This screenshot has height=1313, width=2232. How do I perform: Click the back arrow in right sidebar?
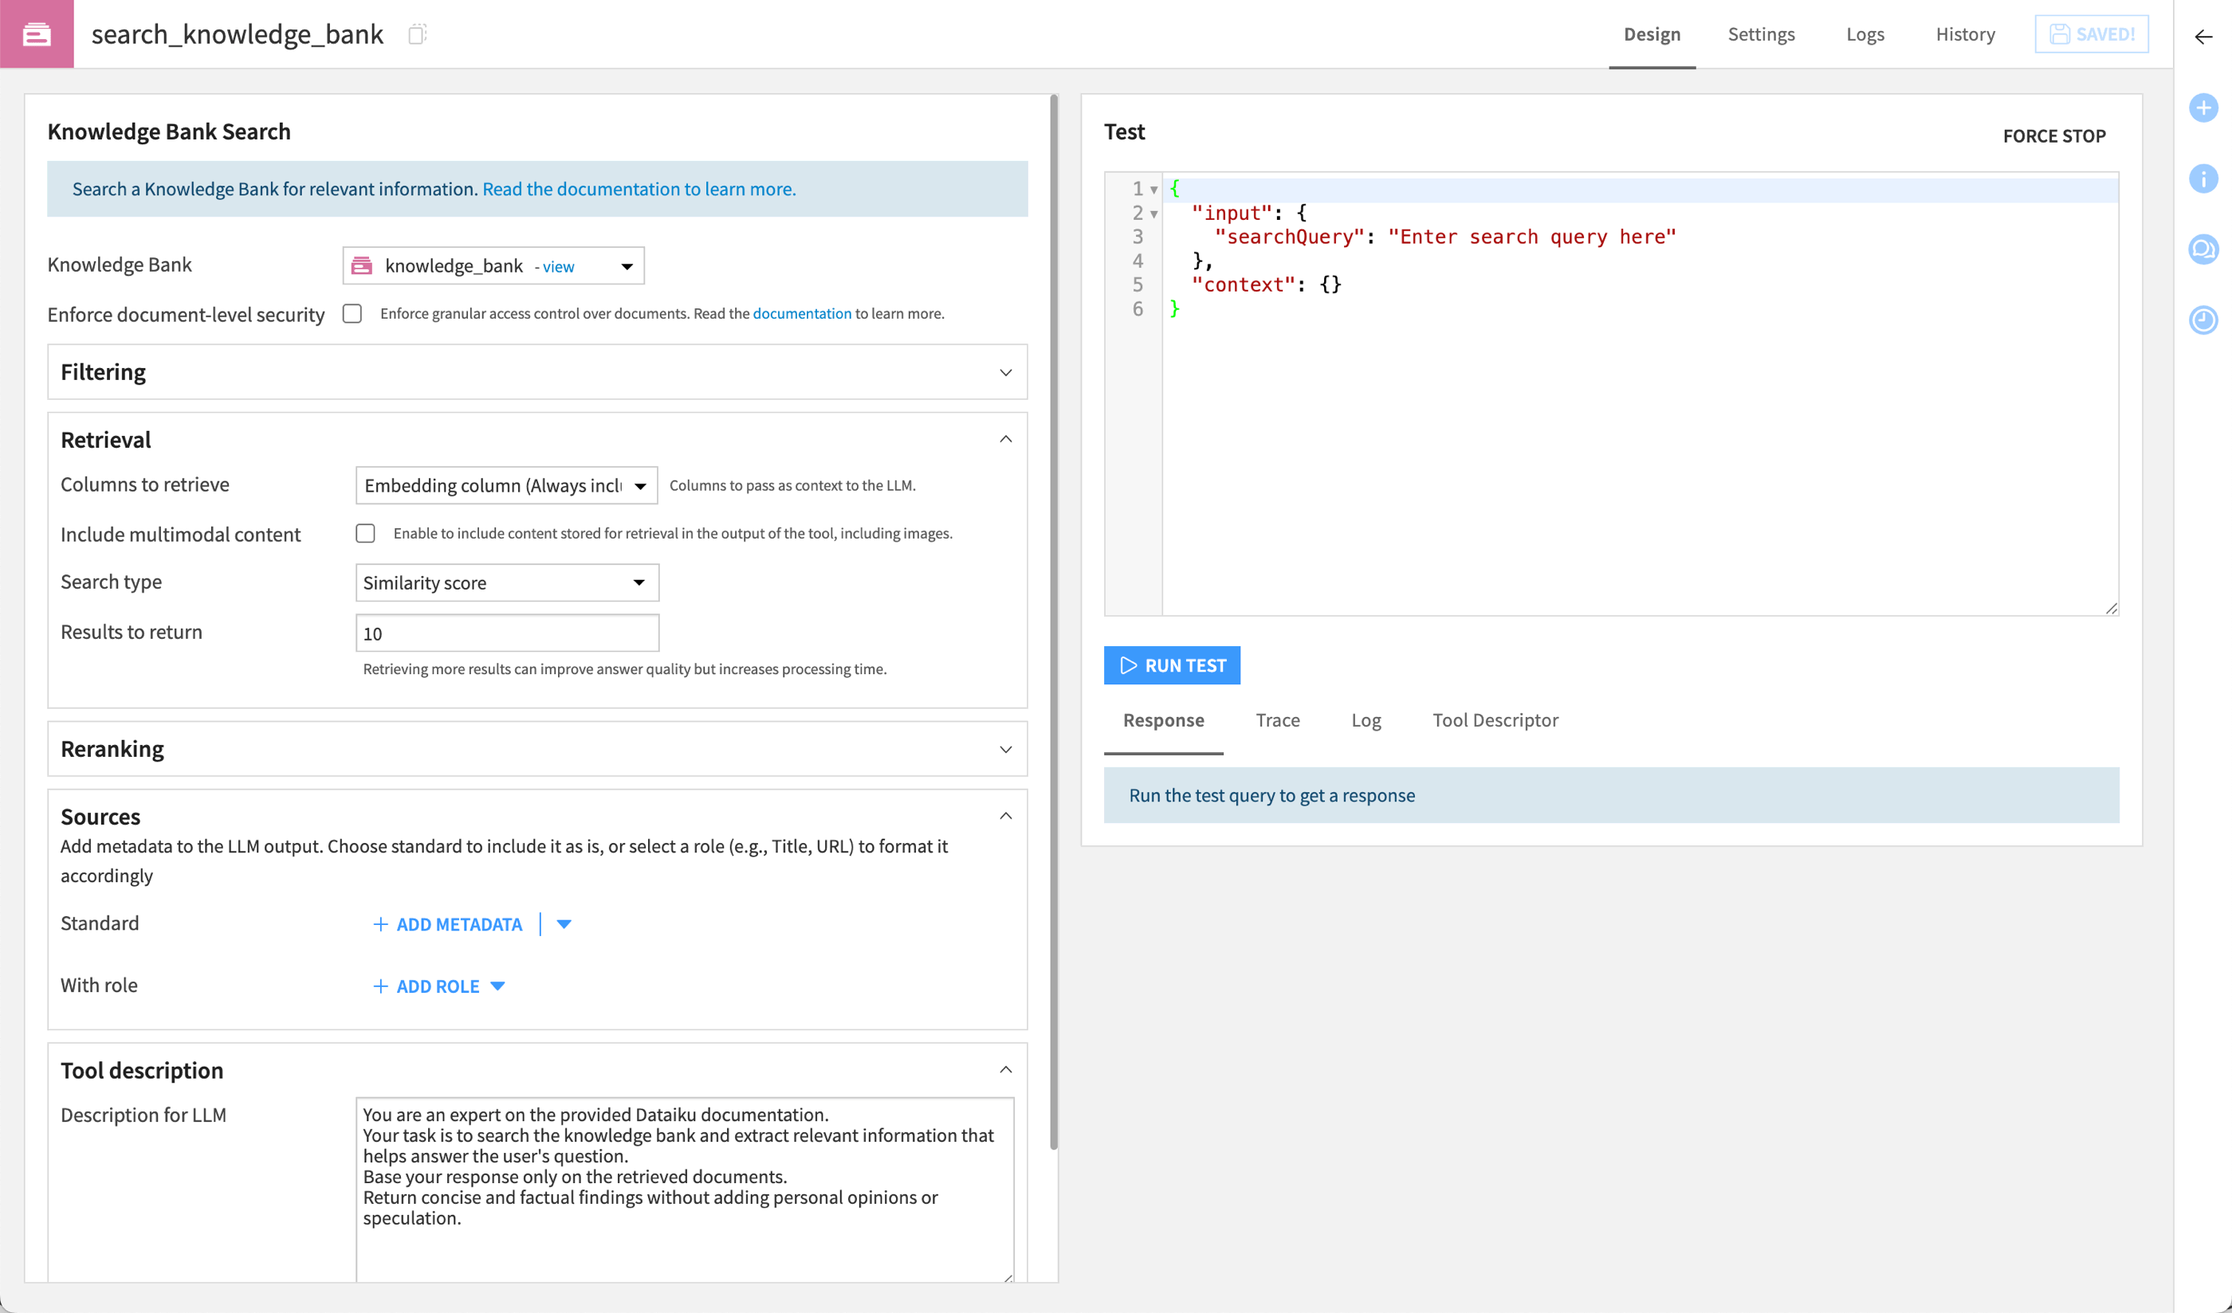click(2203, 37)
